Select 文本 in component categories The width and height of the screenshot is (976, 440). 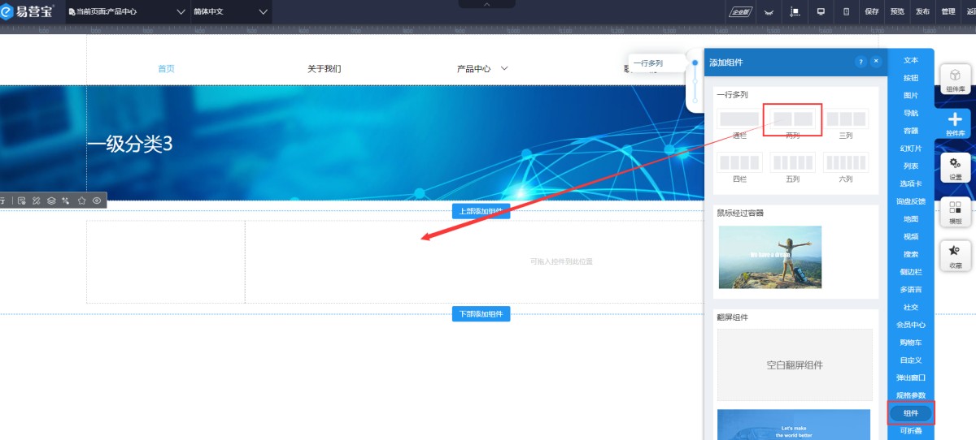coord(911,60)
